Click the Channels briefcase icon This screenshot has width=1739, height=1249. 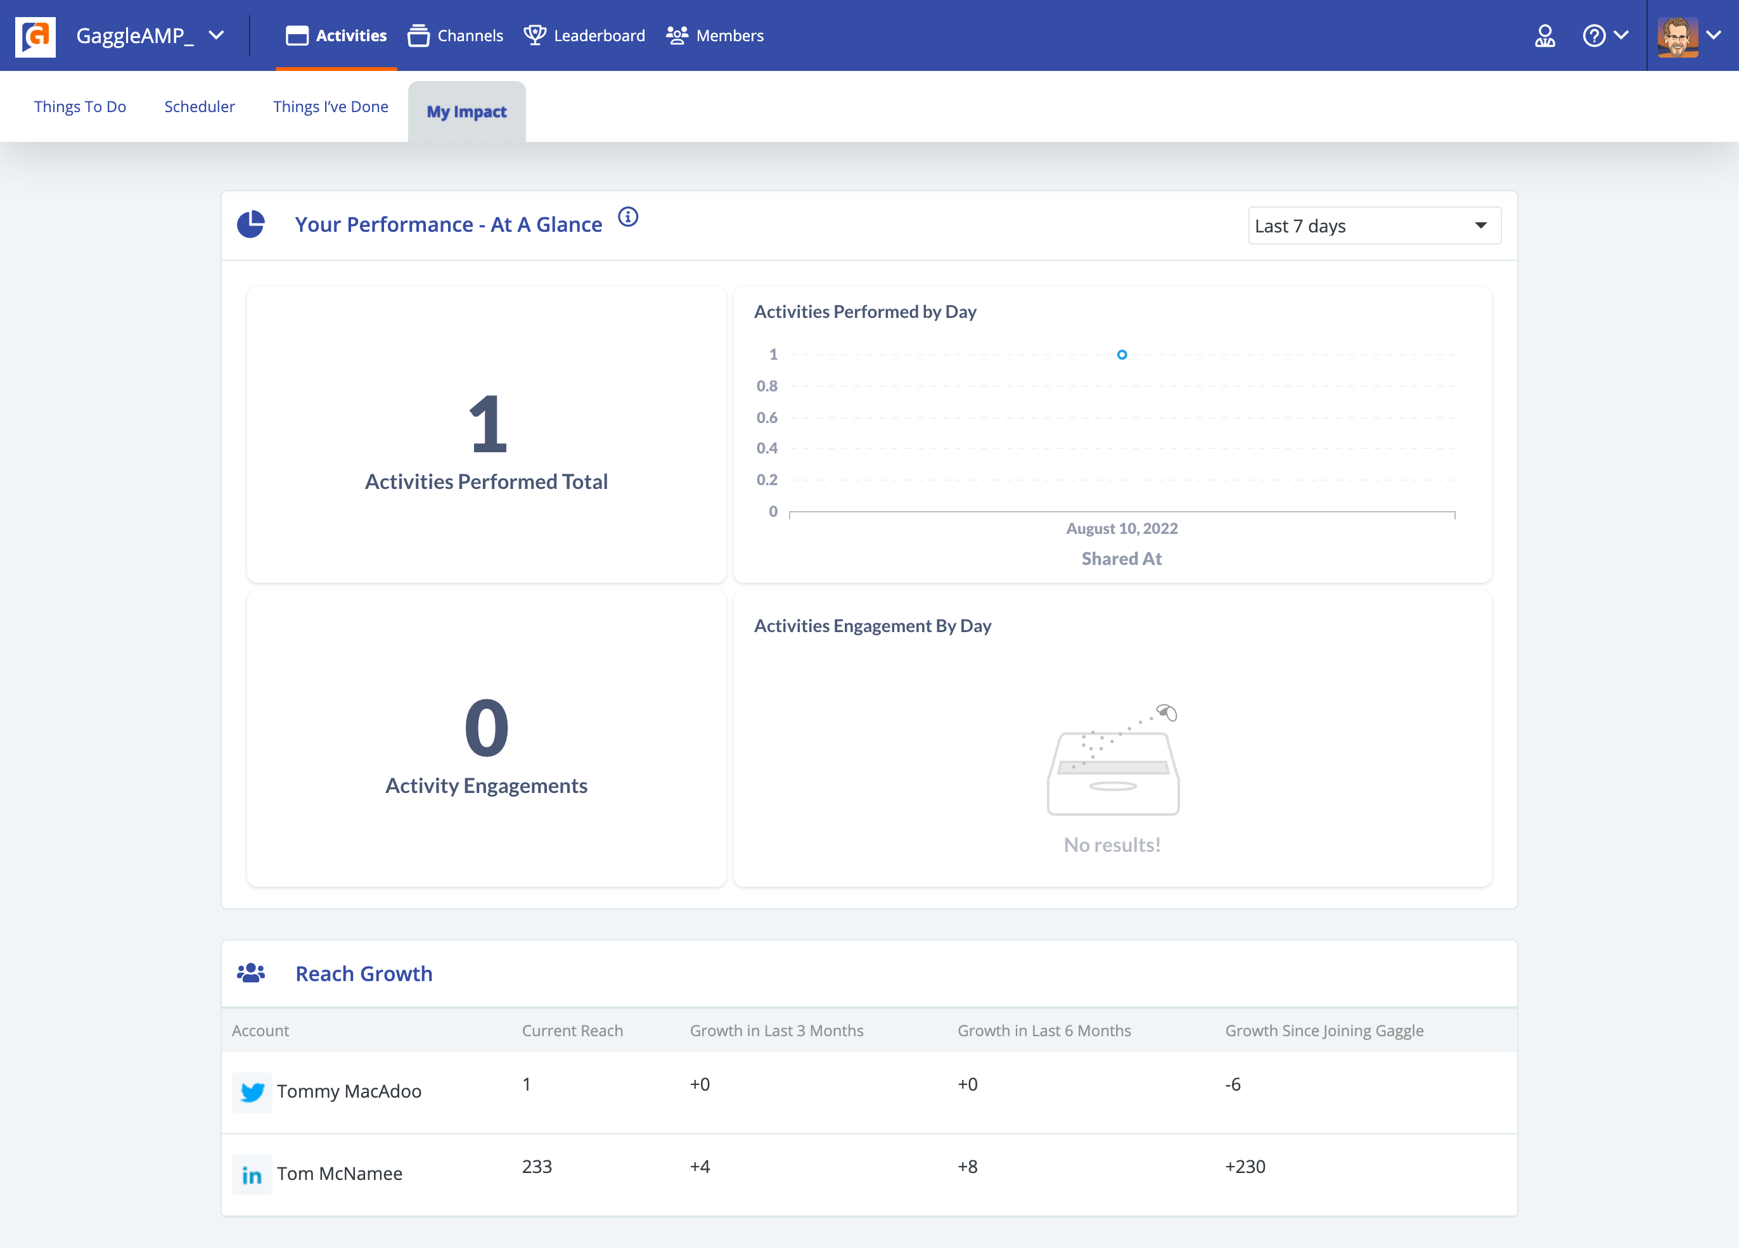(x=418, y=35)
